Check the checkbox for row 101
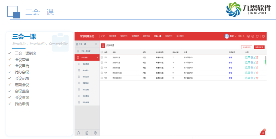Viewport: 276px width, 139px height. coord(101,58)
